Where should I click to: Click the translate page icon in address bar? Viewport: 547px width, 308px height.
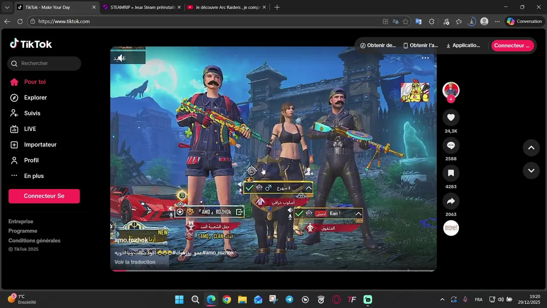[x=396, y=21]
